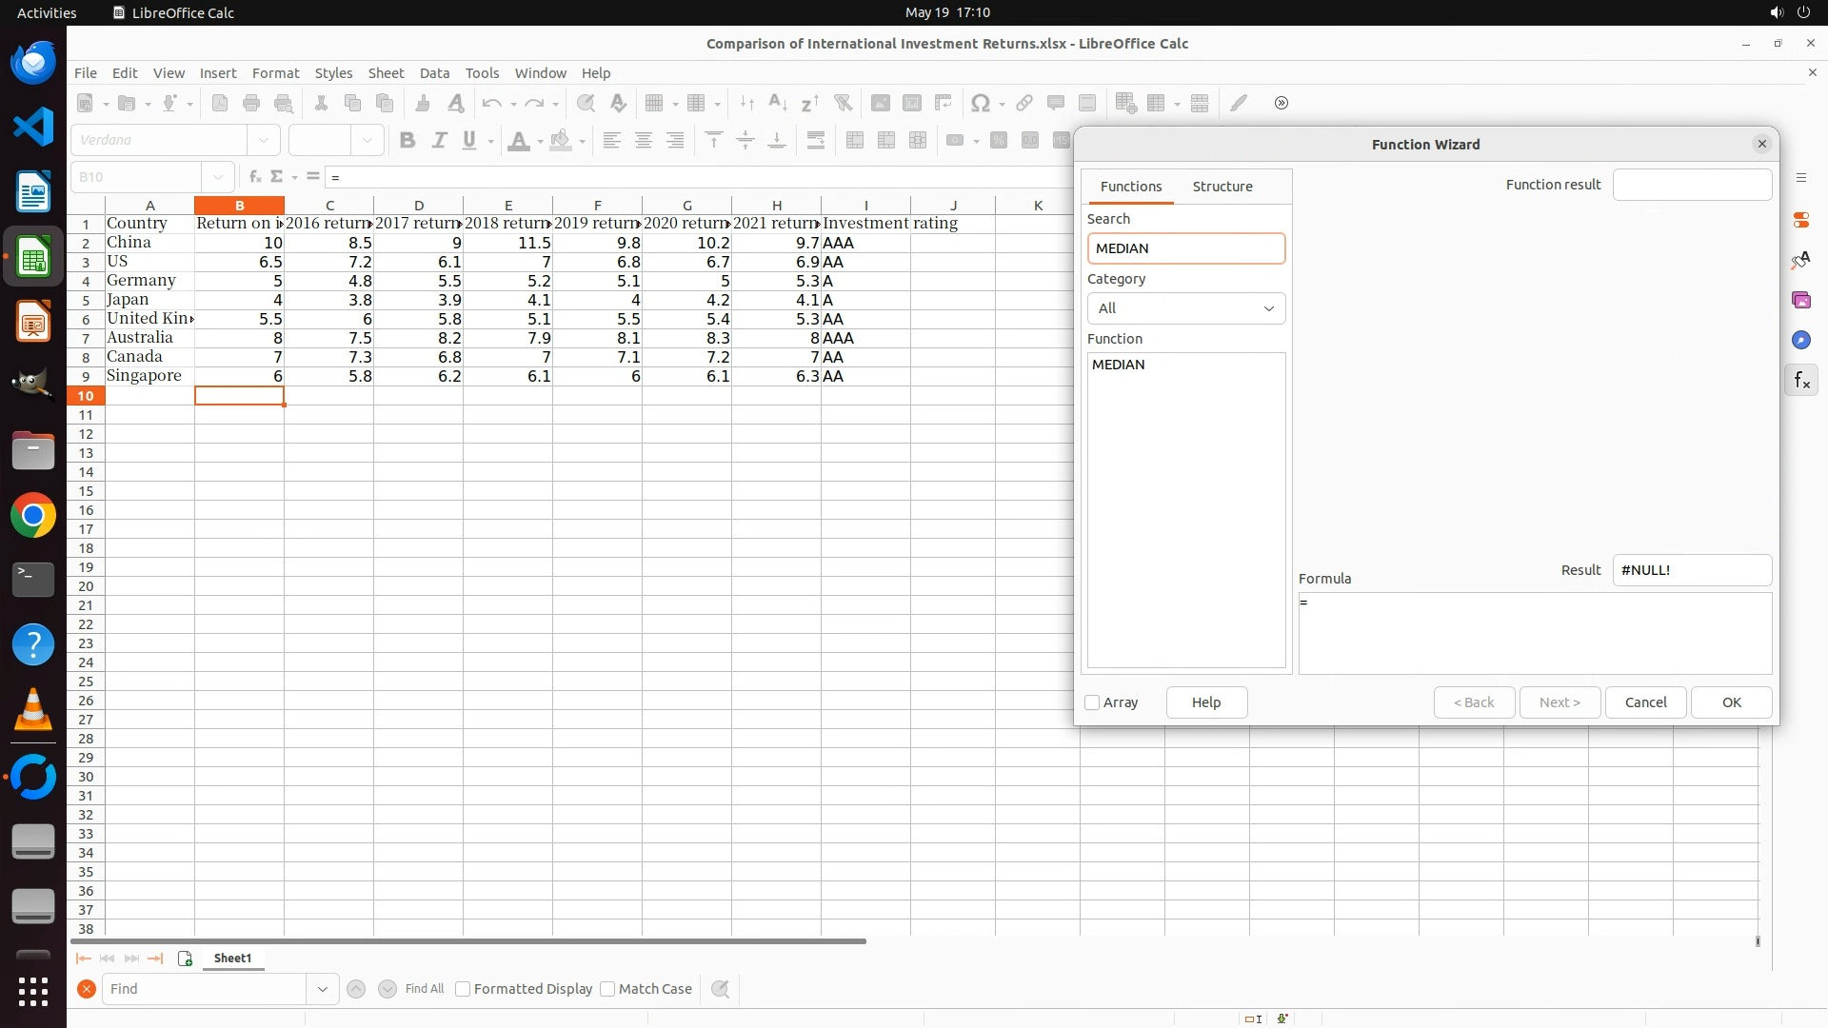Open the Data menu
Viewport: 1828px width, 1028px height.
tap(434, 73)
